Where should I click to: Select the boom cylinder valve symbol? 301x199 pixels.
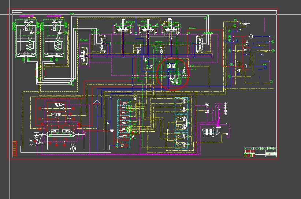coord(171,30)
